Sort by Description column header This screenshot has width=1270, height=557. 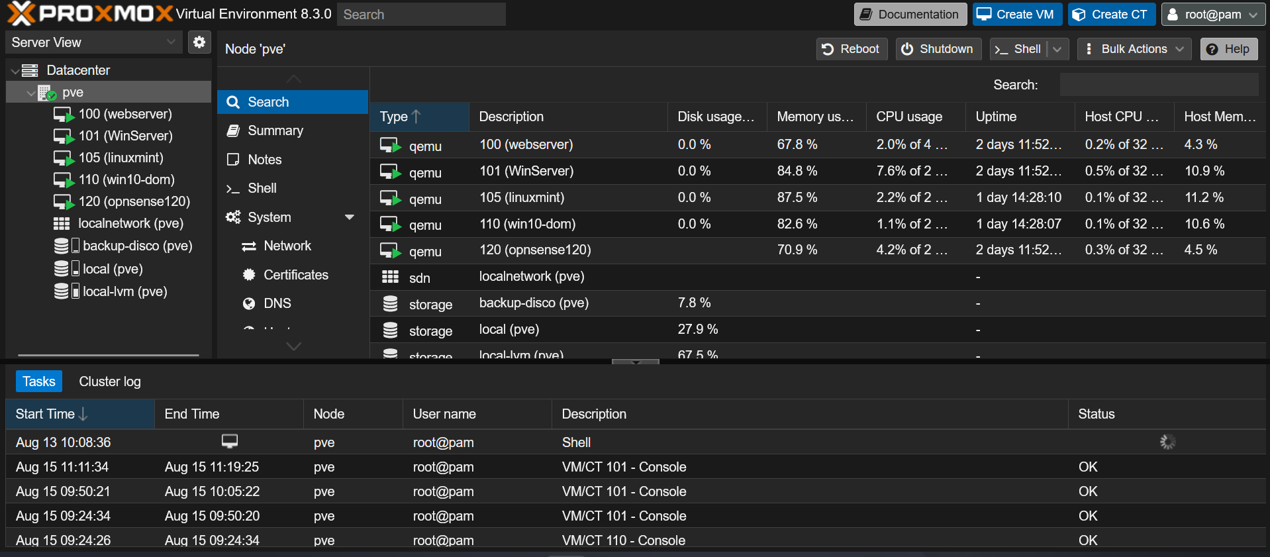pyautogui.click(x=569, y=117)
